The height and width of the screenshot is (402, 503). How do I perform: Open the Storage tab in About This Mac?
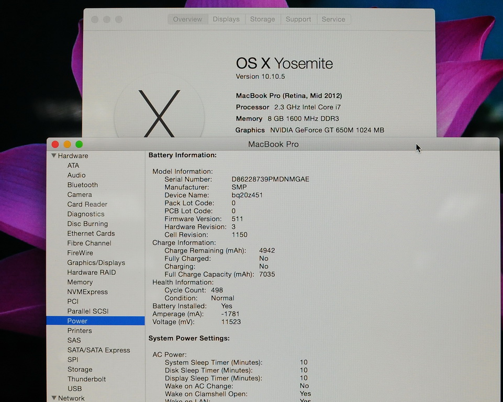(262, 19)
